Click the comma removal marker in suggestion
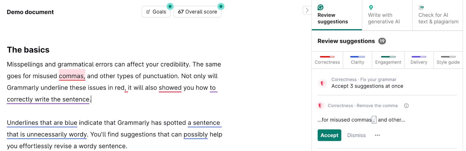 (374, 120)
